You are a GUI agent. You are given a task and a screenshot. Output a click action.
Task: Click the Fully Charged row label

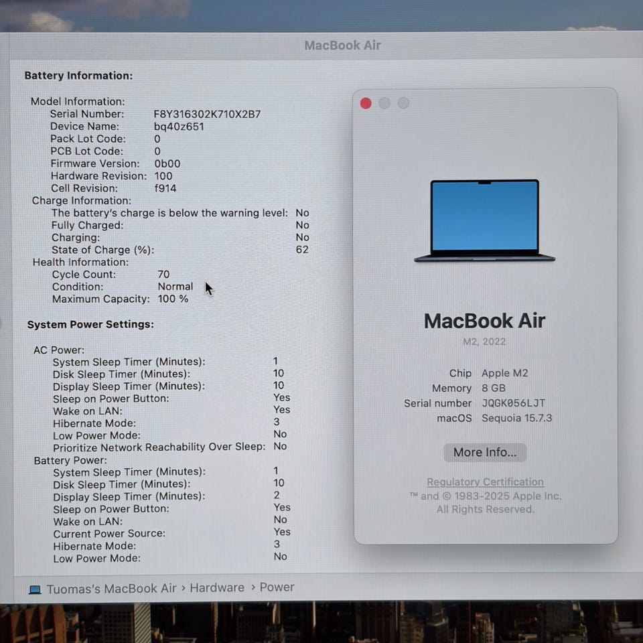coord(87,225)
